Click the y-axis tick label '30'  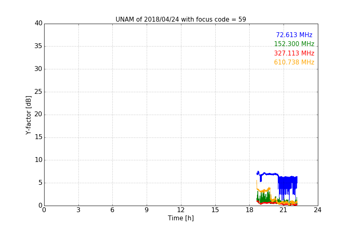coord(38,69)
